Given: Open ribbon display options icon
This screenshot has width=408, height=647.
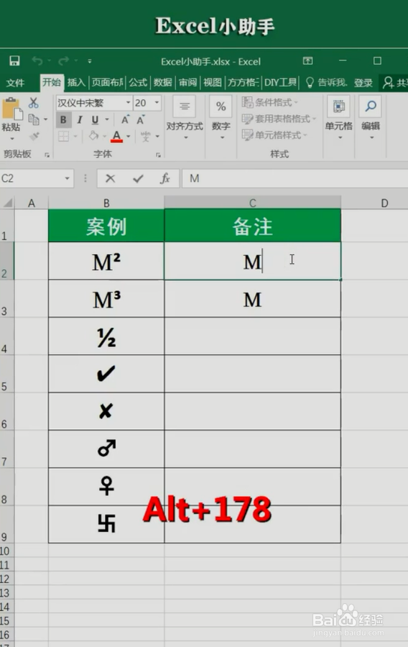Looking at the screenshot, I should (308, 60).
